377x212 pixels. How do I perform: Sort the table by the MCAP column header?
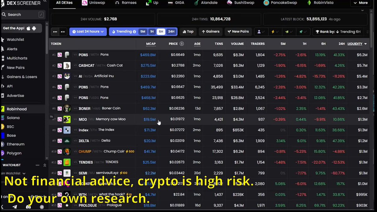click(151, 44)
